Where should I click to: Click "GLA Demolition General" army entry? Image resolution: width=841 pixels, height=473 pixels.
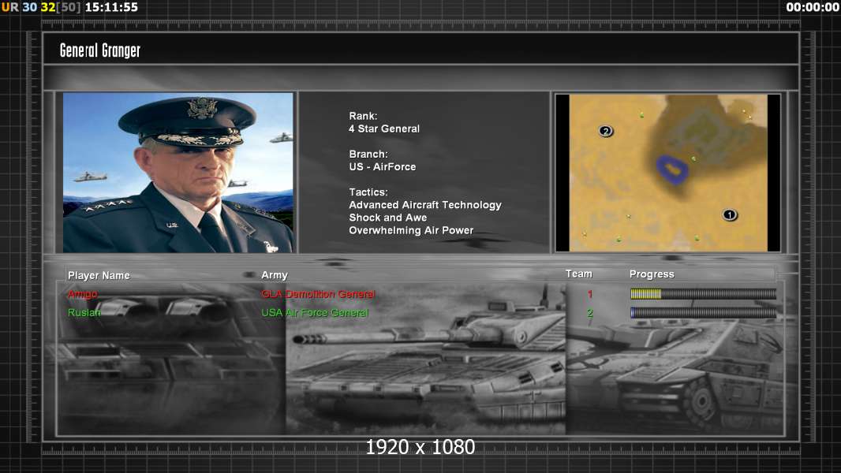318,294
